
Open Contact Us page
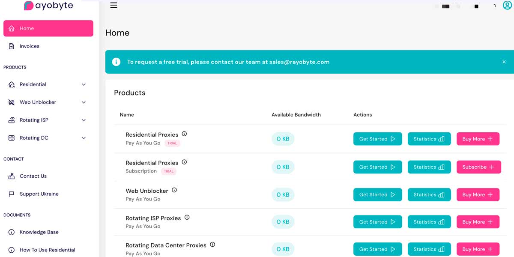pos(33,176)
